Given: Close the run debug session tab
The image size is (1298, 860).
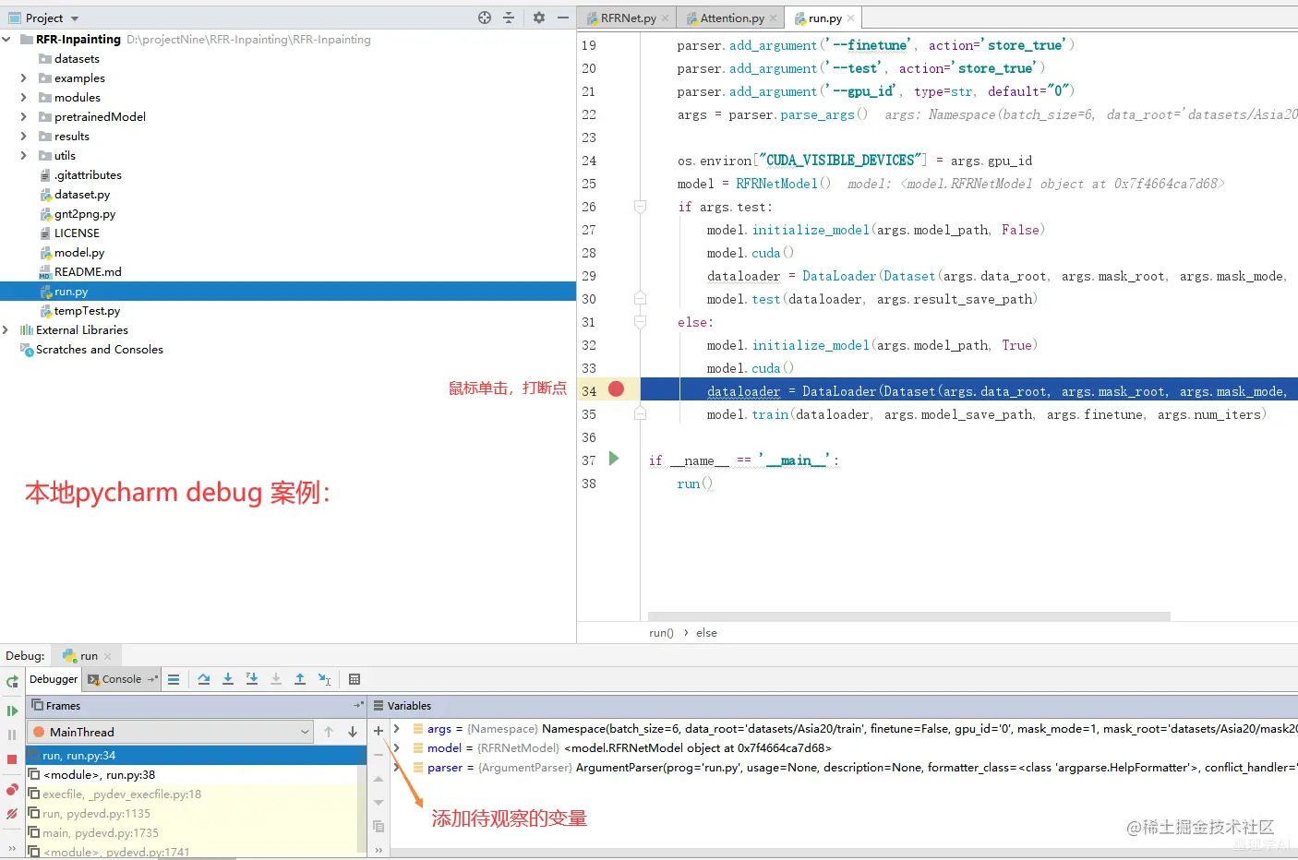Looking at the screenshot, I should [107, 657].
